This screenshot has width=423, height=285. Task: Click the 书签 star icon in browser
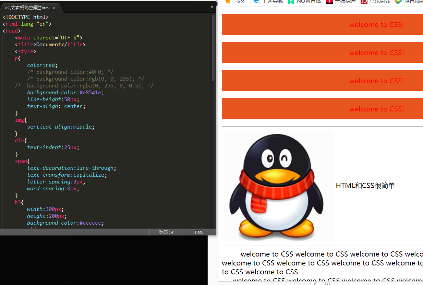pos(228,2)
